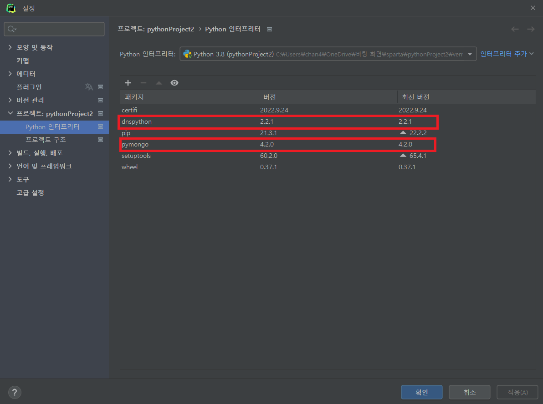543x404 pixels.
Task: Select the certifi package row
Action: point(328,110)
